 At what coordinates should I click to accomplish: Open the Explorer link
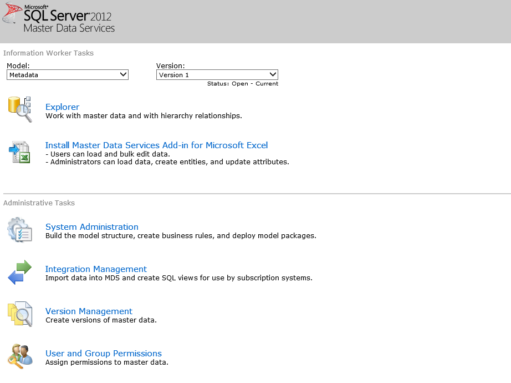tap(62, 107)
